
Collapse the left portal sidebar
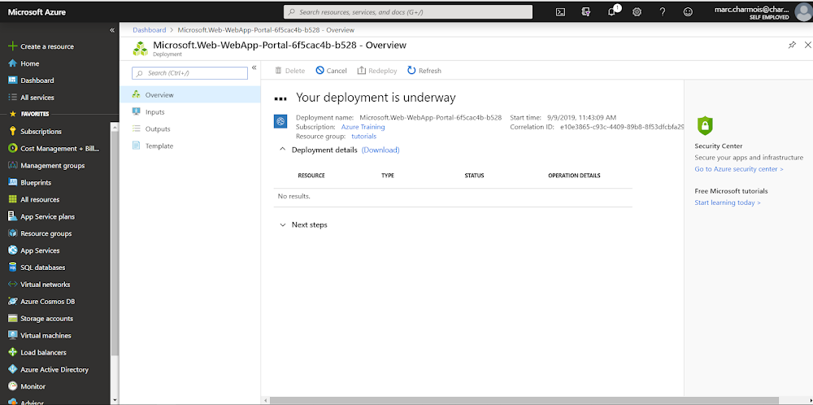tap(112, 30)
